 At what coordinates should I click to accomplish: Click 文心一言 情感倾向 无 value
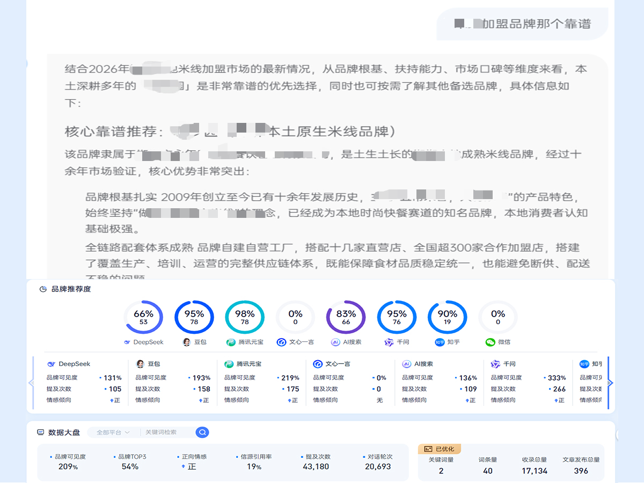[x=379, y=400]
